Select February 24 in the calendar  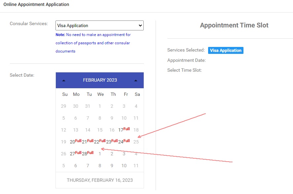[121, 142]
